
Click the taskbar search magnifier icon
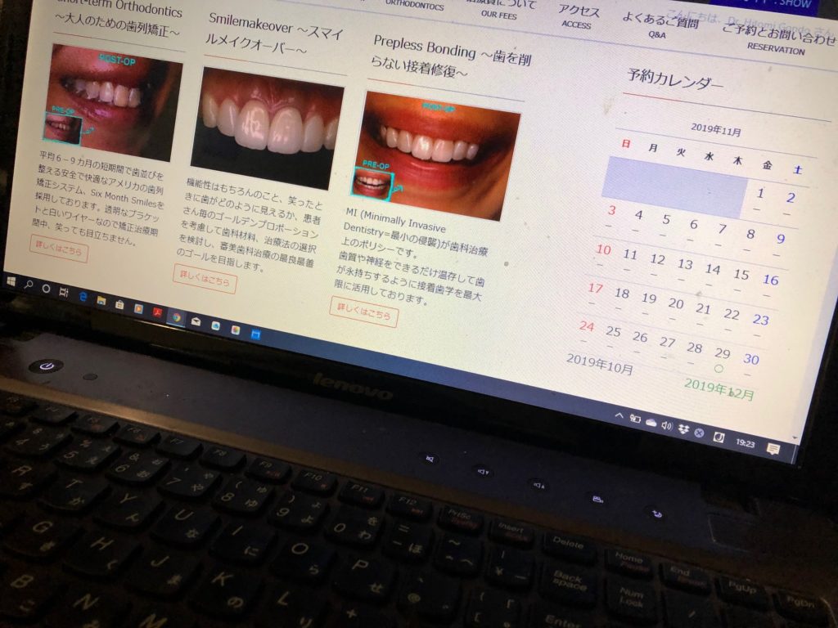click(x=29, y=285)
